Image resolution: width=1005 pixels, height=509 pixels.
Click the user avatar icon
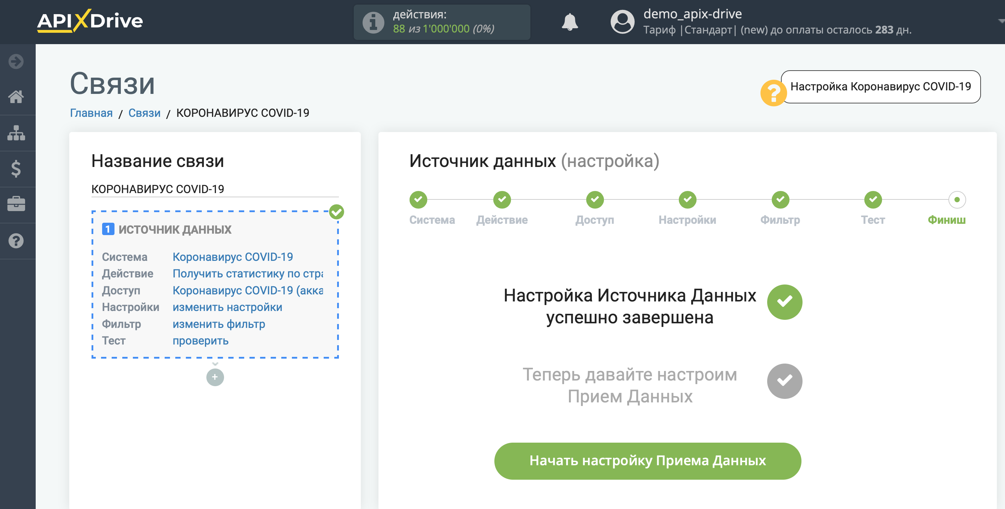point(622,22)
